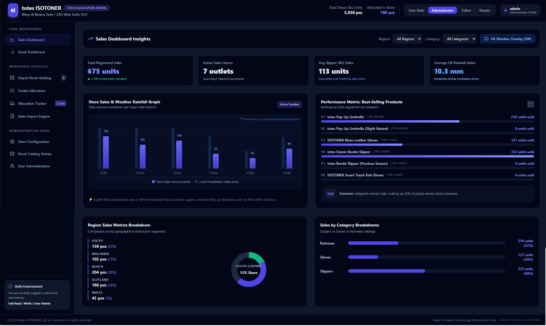This screenshot has width=546, height=326.
Task: Click the Auth Environment shield icon
Action: point(10,286)
